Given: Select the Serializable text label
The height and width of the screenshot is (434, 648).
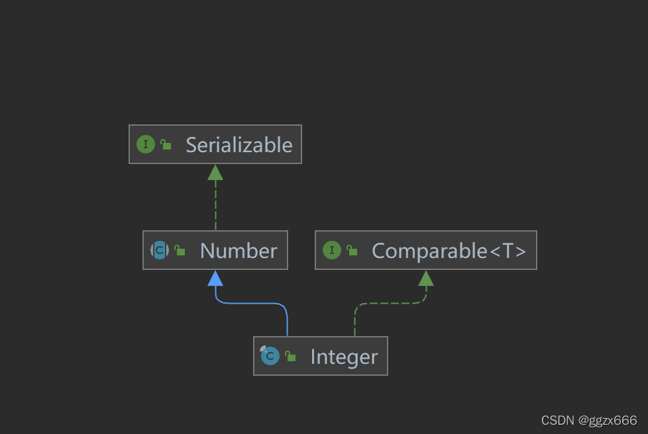Looking at the screenshot, I should 239,145.
